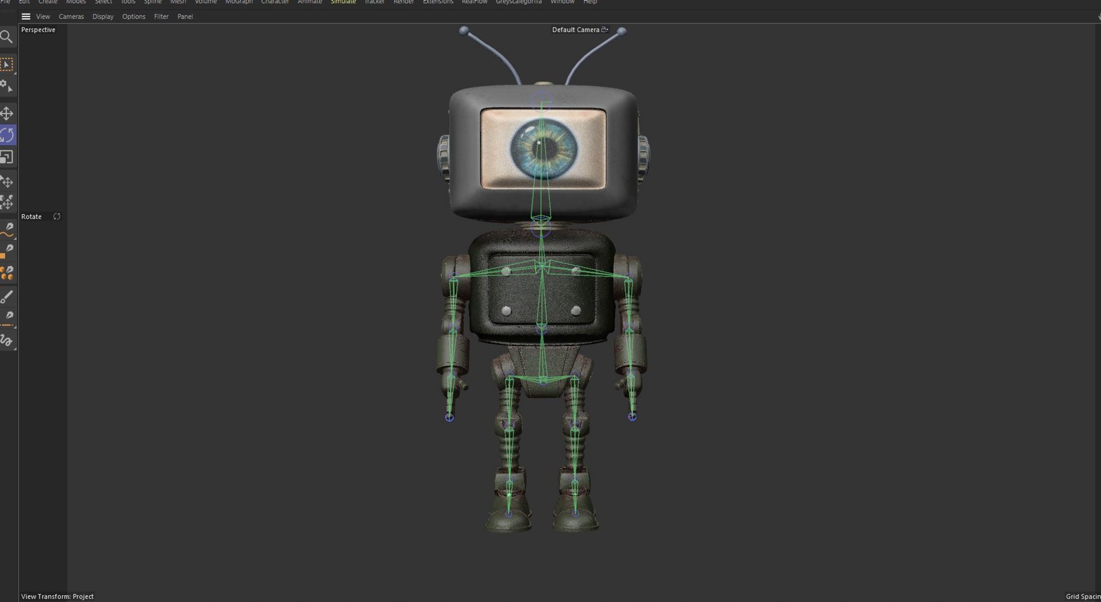The image size is (1101, 602).
Task: Click the Grid Spacing status text
Action: point(1083,596)
